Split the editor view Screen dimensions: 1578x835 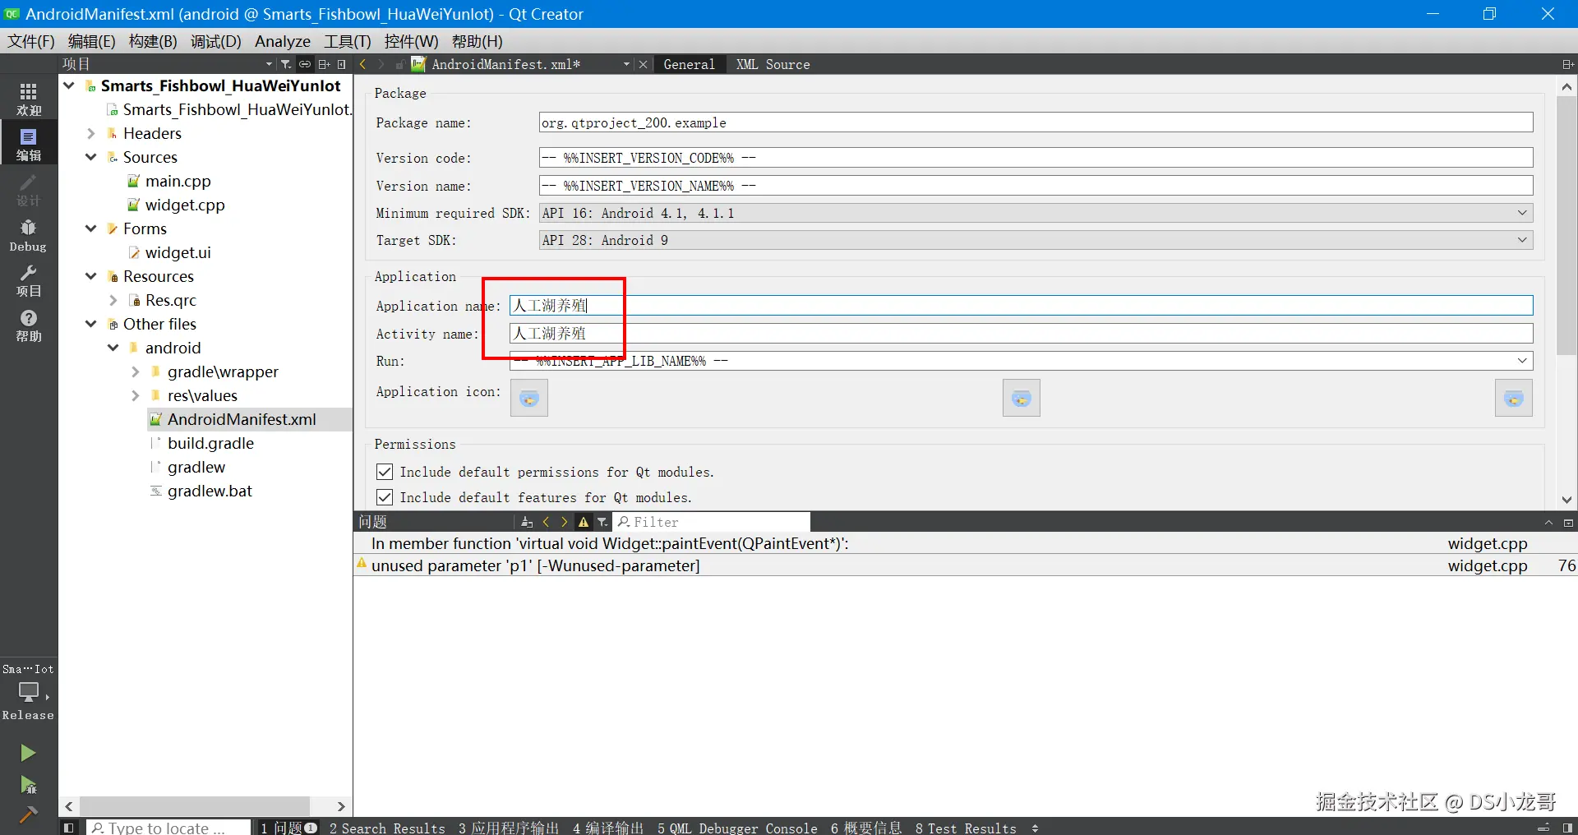point(1567,64)
